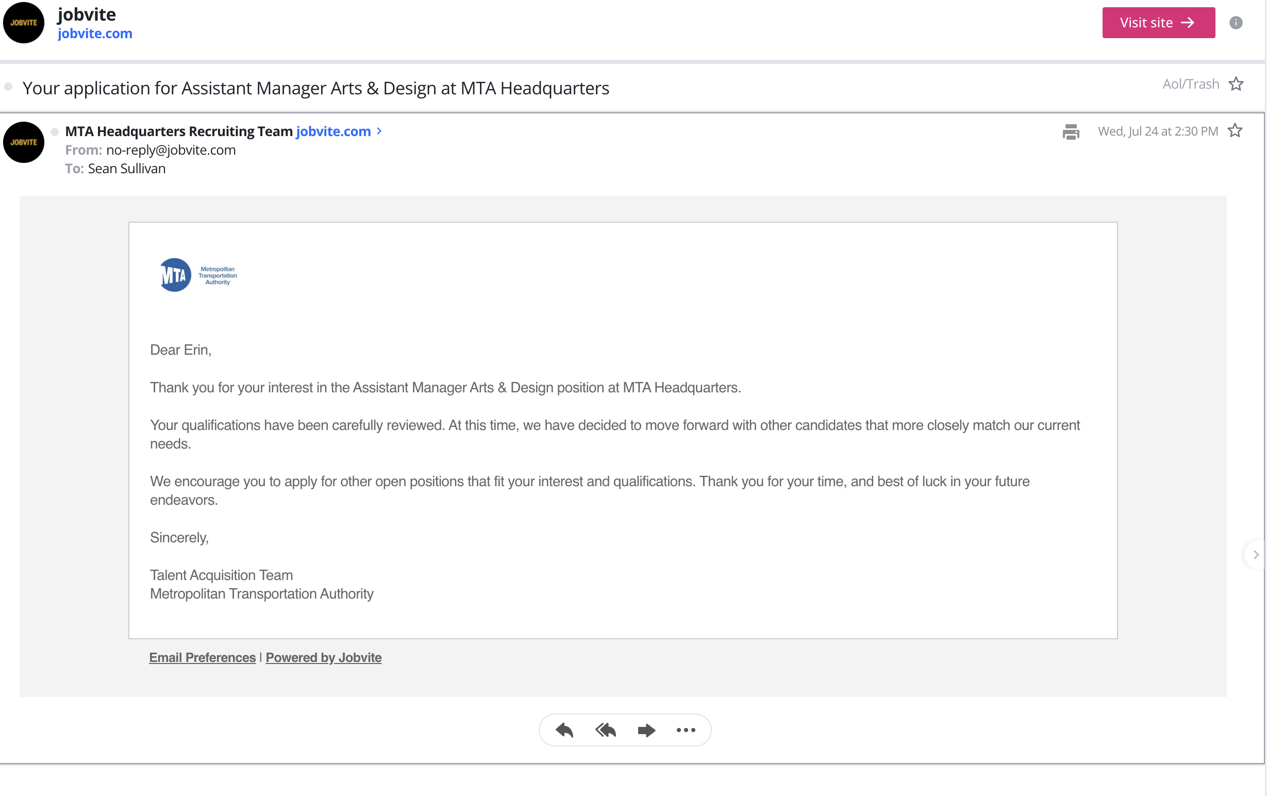Expand sender details chevron after jobvite.com
This screenshot has width=1267, height=796.
point(379,131)
